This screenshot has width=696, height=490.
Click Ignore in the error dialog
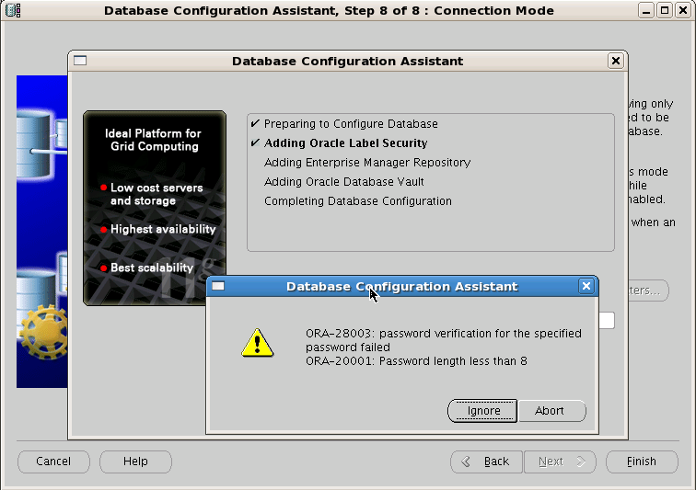click(x=482, y=411)
